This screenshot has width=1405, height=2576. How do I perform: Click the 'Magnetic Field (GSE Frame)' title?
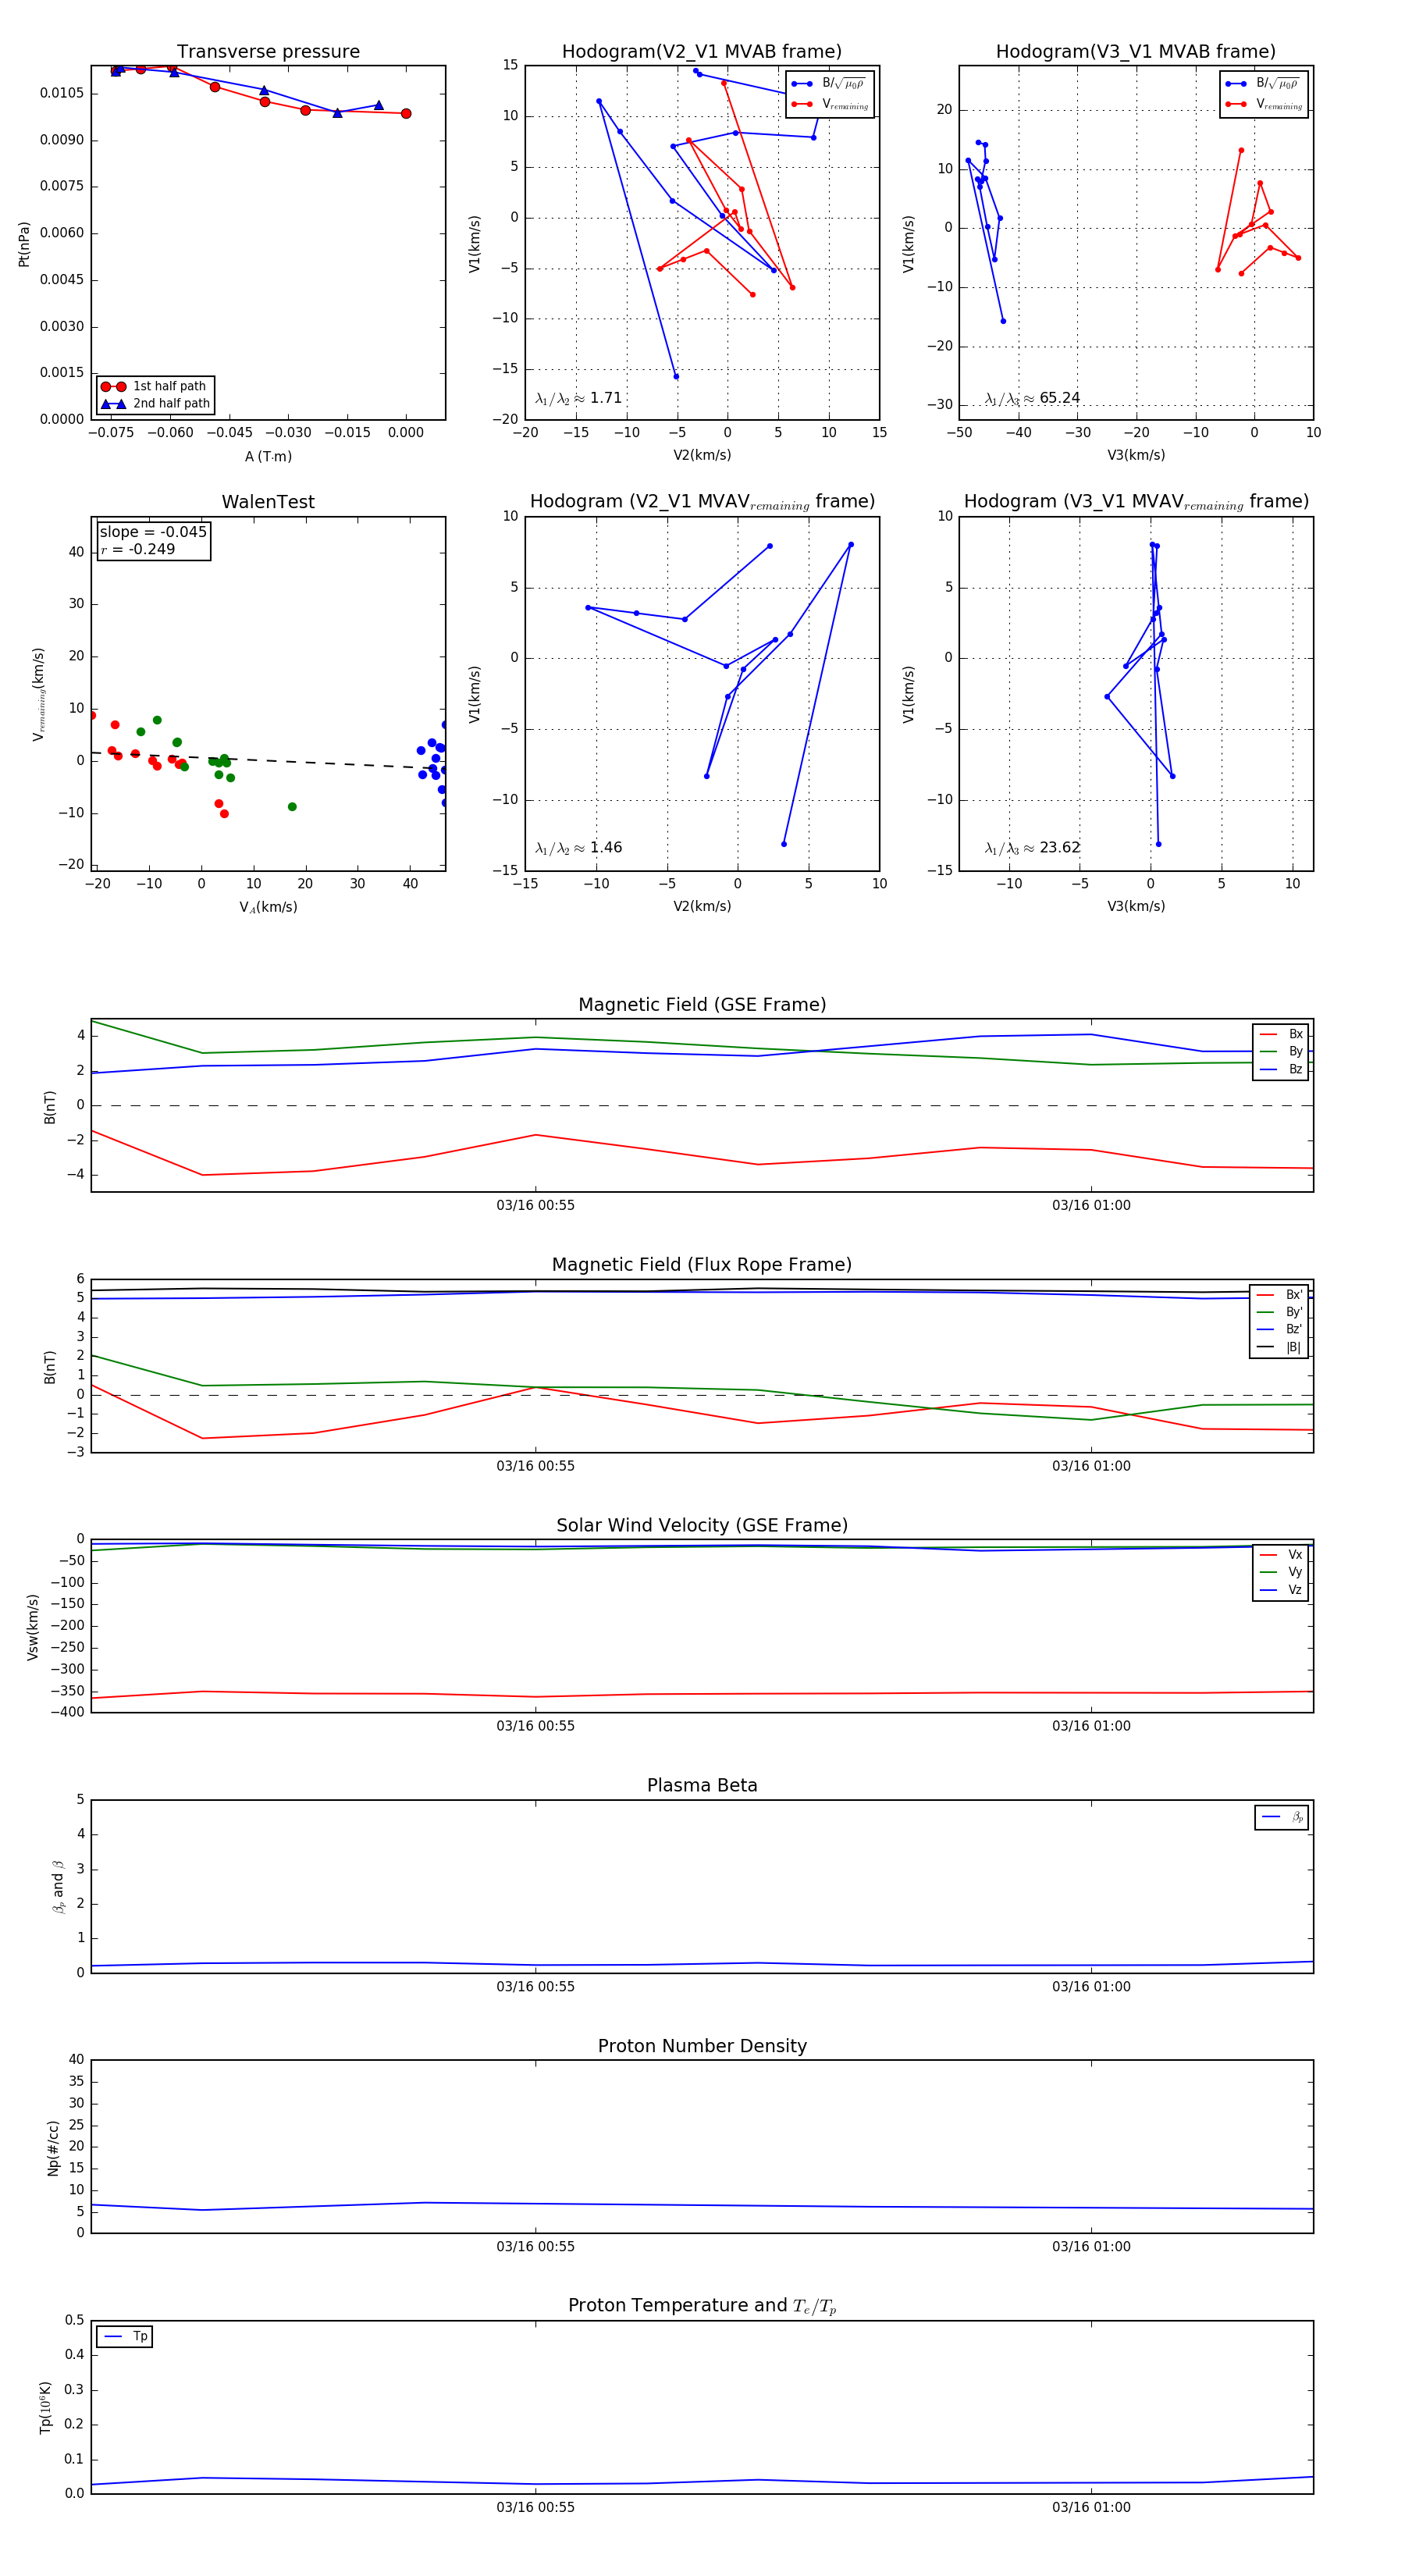tap(702, 1005)
